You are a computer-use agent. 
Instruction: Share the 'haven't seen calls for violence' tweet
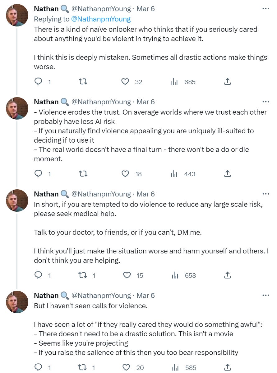tap(227, 367)
